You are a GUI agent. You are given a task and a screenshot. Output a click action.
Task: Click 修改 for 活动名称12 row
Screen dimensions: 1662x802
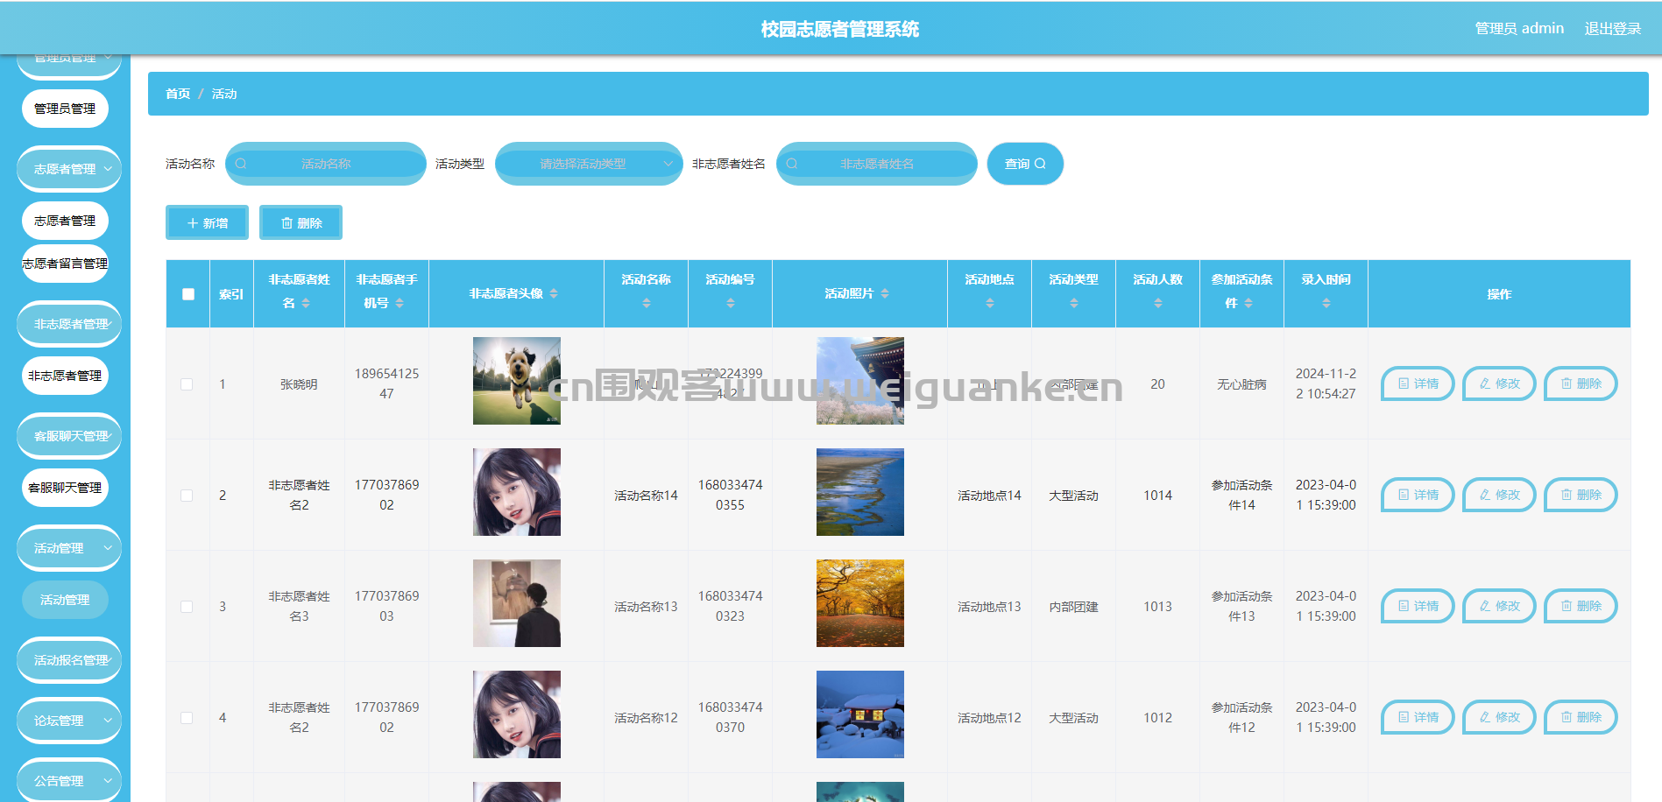click(x=1499, y=717)
